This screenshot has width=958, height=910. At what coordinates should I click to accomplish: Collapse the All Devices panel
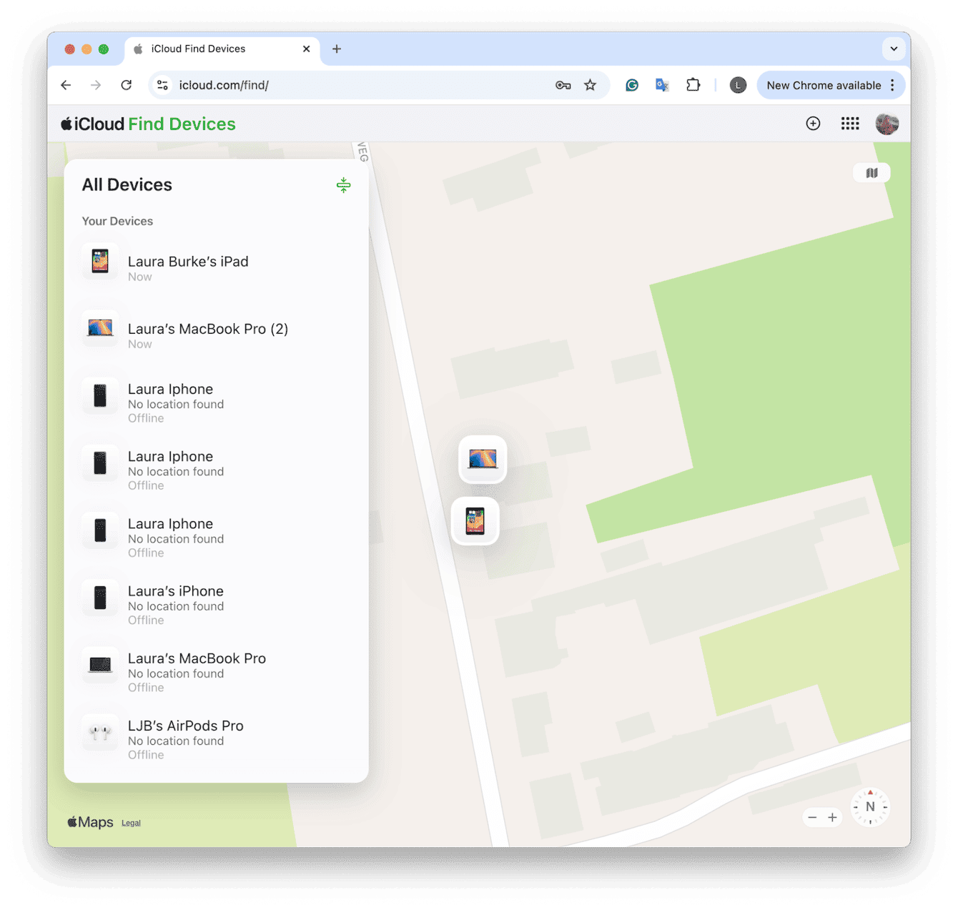click(x=344, y=184)
